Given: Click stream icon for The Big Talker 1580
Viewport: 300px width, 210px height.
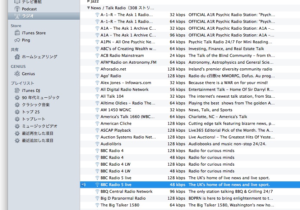Looking at the screenshot, I should click(x=97, y=205).
